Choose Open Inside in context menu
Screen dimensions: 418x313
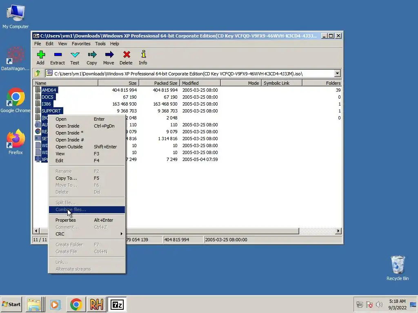[87, 126]
